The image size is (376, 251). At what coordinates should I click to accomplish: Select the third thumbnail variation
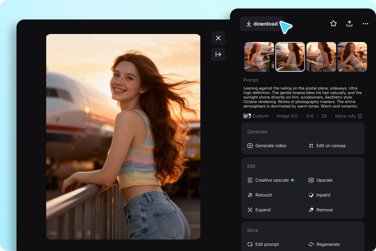click(x=321, y=57)
